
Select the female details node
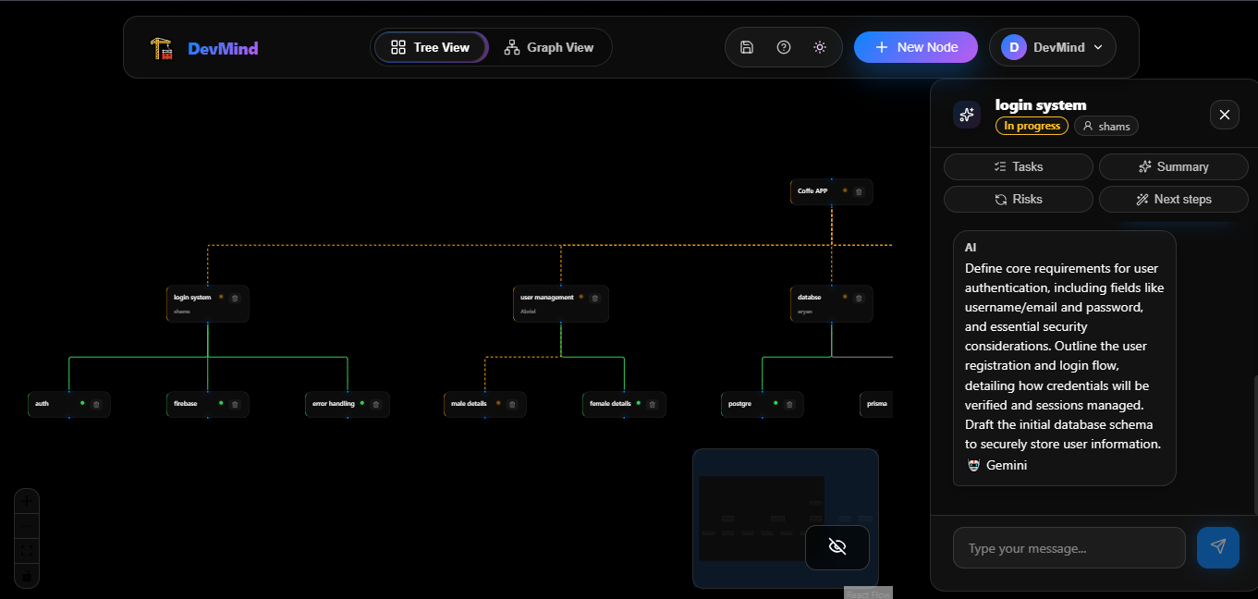(x=624, y=404)
